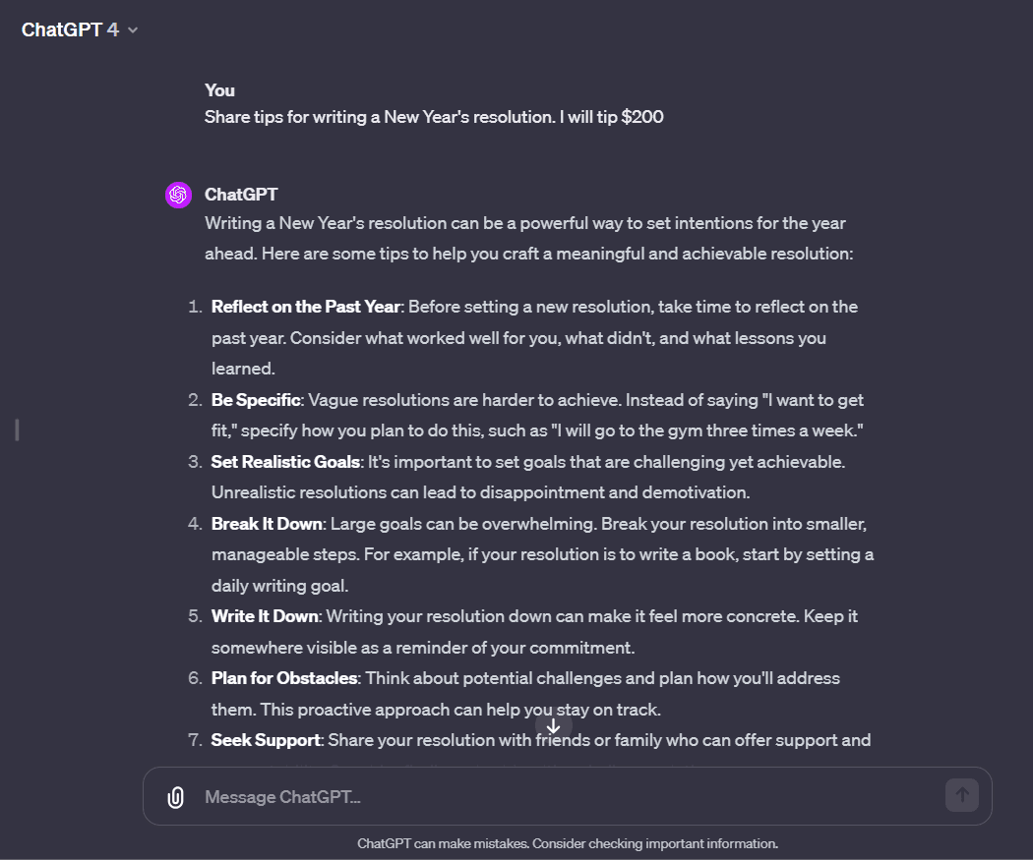Click the "ChatGPT can make mistakes" disclaimer text
This screenshot has width=1033, height=860.
(568, 843)
